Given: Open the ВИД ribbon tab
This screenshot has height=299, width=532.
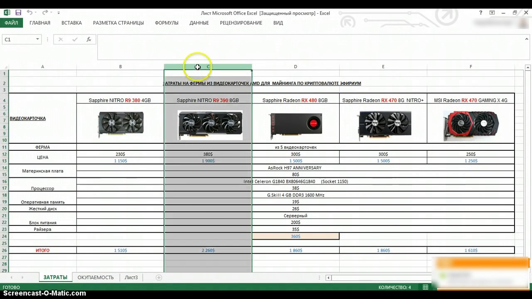Looking at the screenshot, I should pos(278,23).
